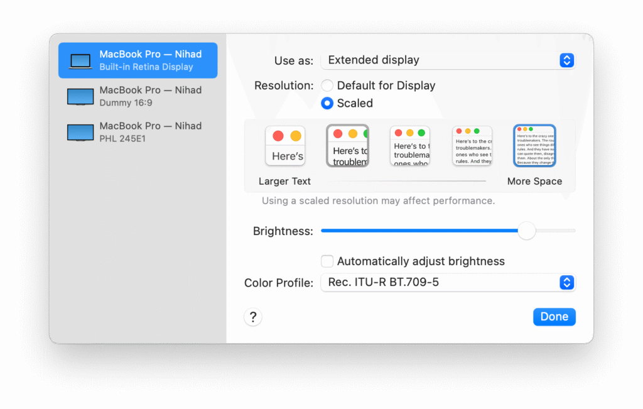Click the Dummy 16:9 monitor icon
The height and width of the screenshot is (409, 643).
(x=80, y=96)
